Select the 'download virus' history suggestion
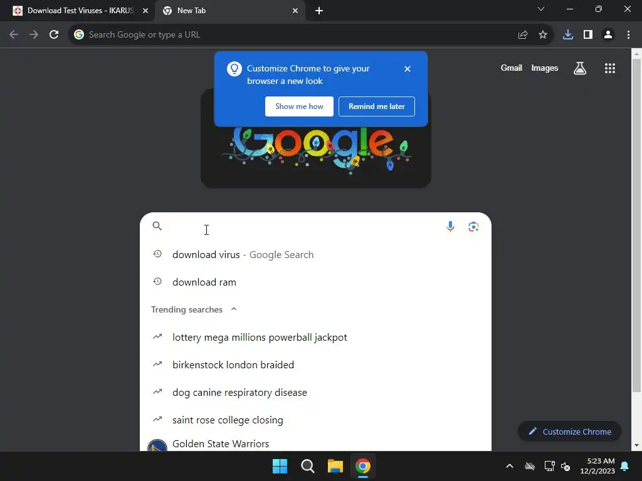The height and width of the screenshot is (481, 642). pos(315,254)
